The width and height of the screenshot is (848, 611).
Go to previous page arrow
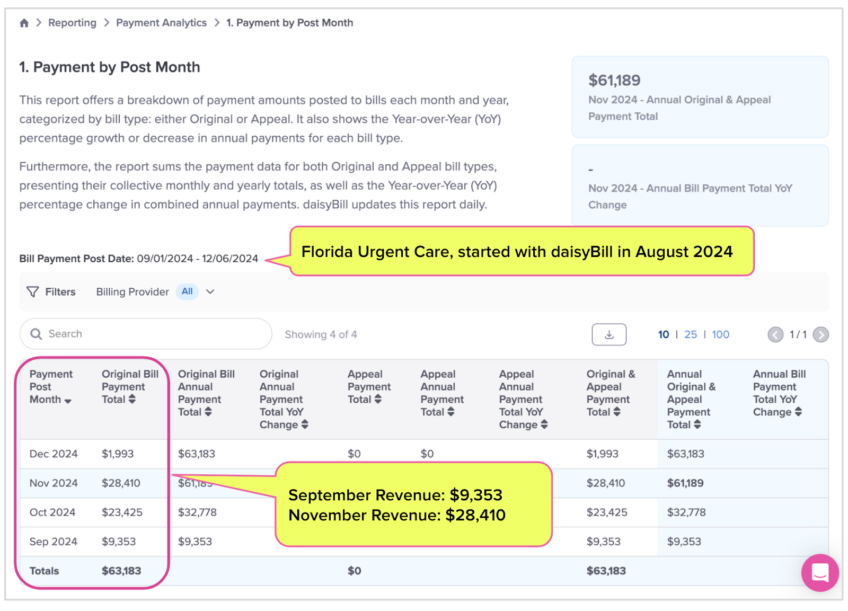pyautogui.click(x=775, y=334)
